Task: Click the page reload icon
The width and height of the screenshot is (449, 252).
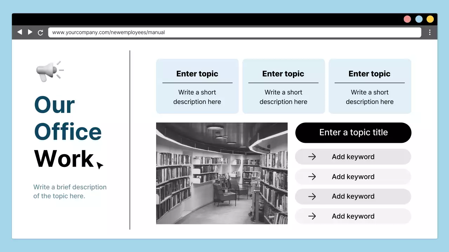Action: coord(40,32)
